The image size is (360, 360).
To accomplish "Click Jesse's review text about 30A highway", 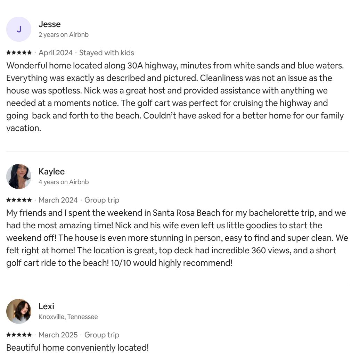I will pyautogui.click(x=175, y=97).
